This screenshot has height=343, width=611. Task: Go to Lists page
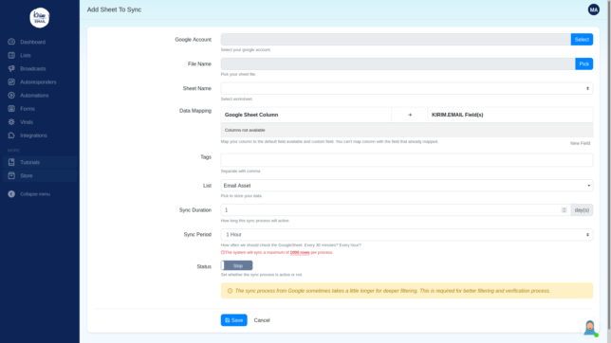pyautogui.click(x=26, y=55)
